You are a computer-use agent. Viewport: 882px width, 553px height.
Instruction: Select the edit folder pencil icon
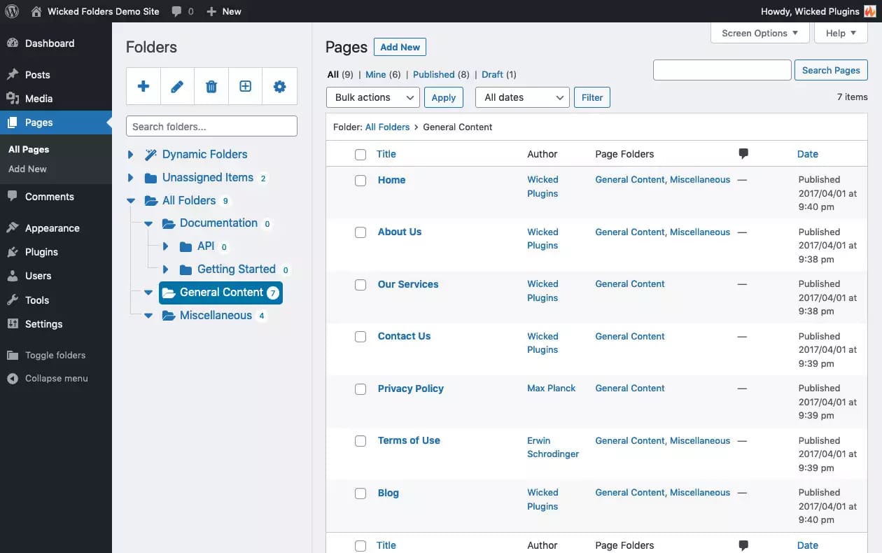pyautogui.click(x=177, y=86)
